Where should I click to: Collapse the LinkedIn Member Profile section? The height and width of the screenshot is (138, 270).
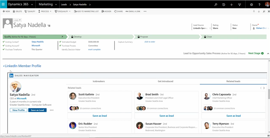click(x=4, y=66)
